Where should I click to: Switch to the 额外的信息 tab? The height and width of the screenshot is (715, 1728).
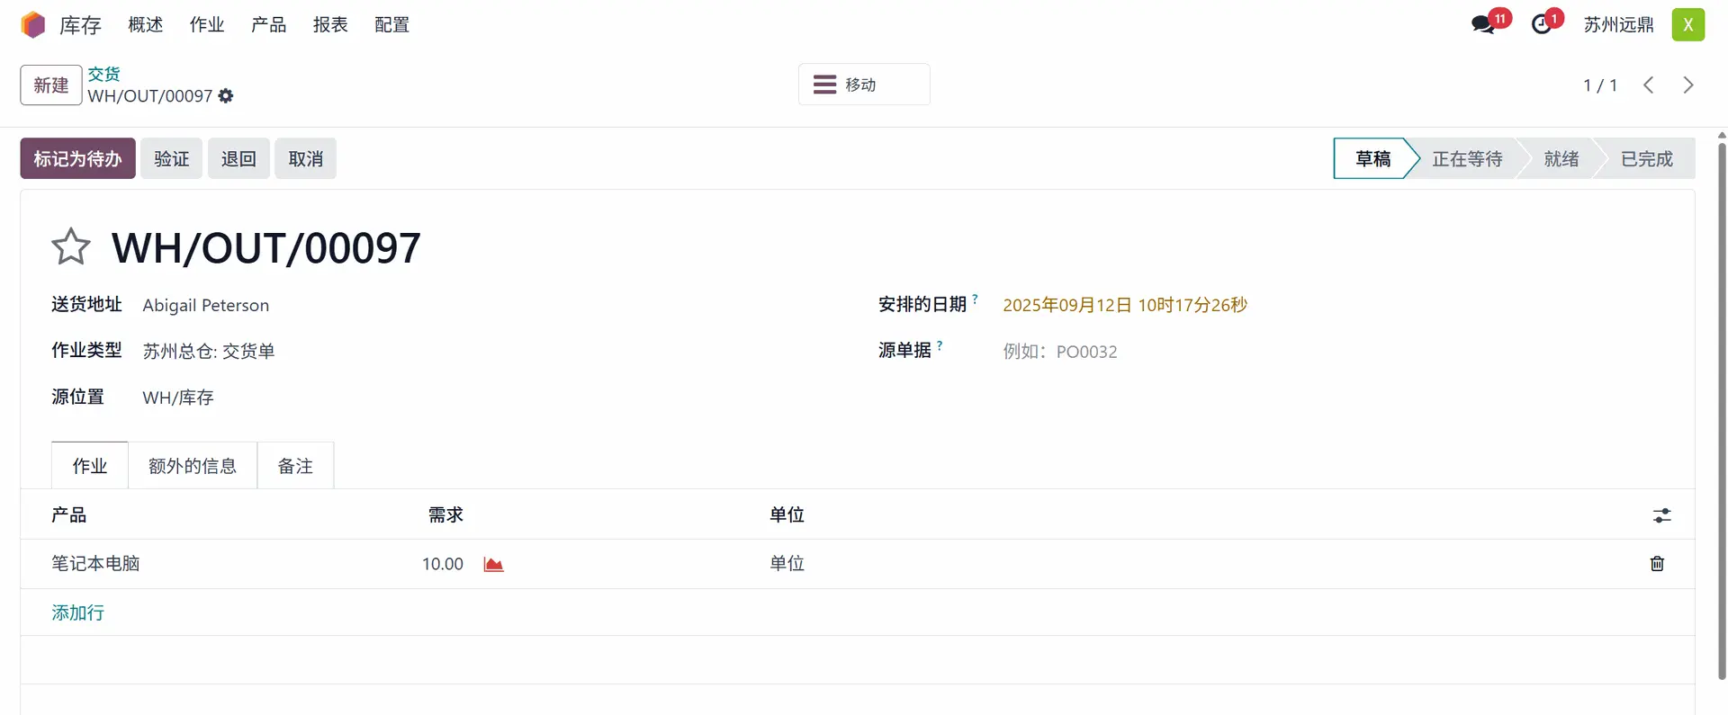[193, 466]
